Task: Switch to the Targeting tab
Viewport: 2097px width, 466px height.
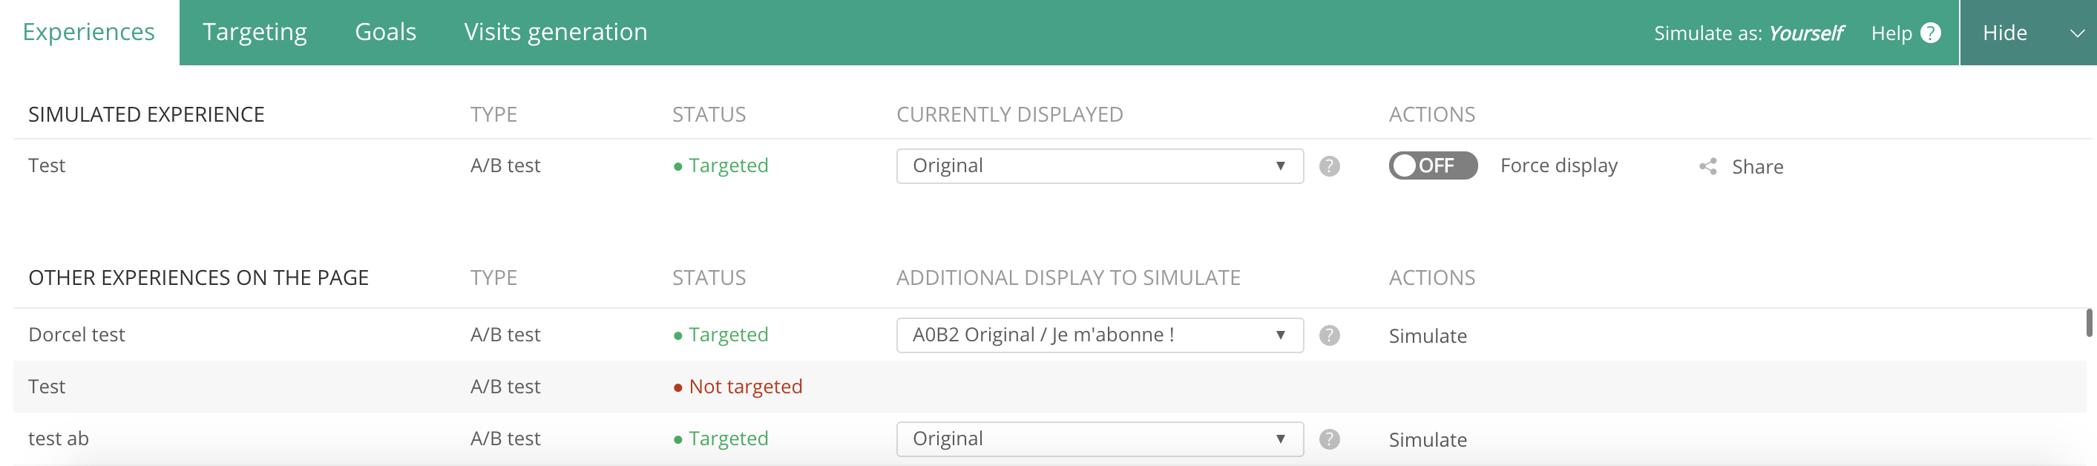Action: tap(255, 32)
